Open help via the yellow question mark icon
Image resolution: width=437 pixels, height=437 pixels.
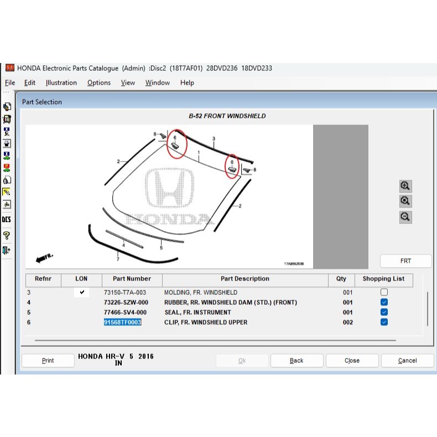[x=7, y=236]
